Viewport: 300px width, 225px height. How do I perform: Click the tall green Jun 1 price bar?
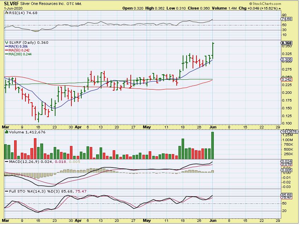213,51
